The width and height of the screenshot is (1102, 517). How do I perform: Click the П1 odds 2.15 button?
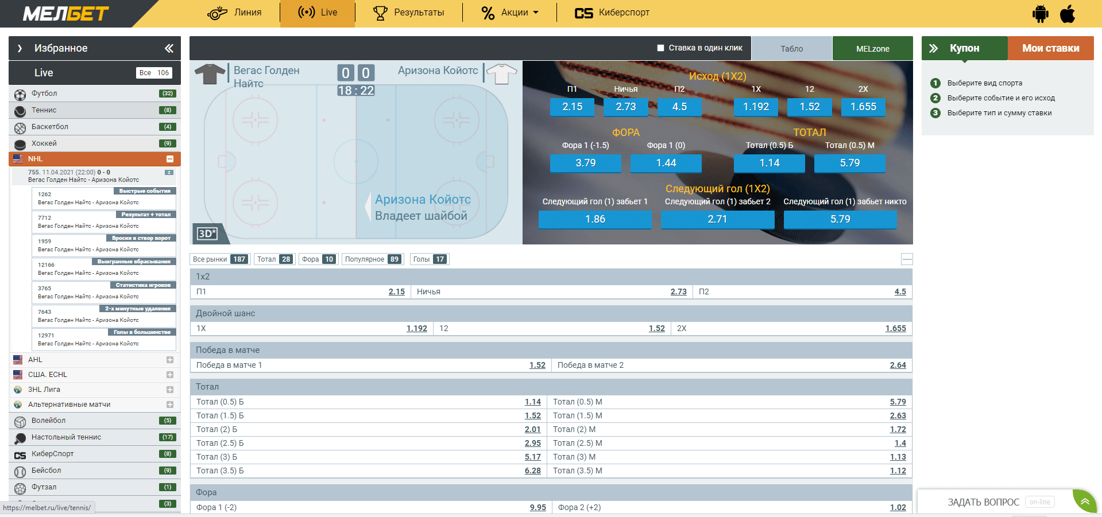click(572, 107)
